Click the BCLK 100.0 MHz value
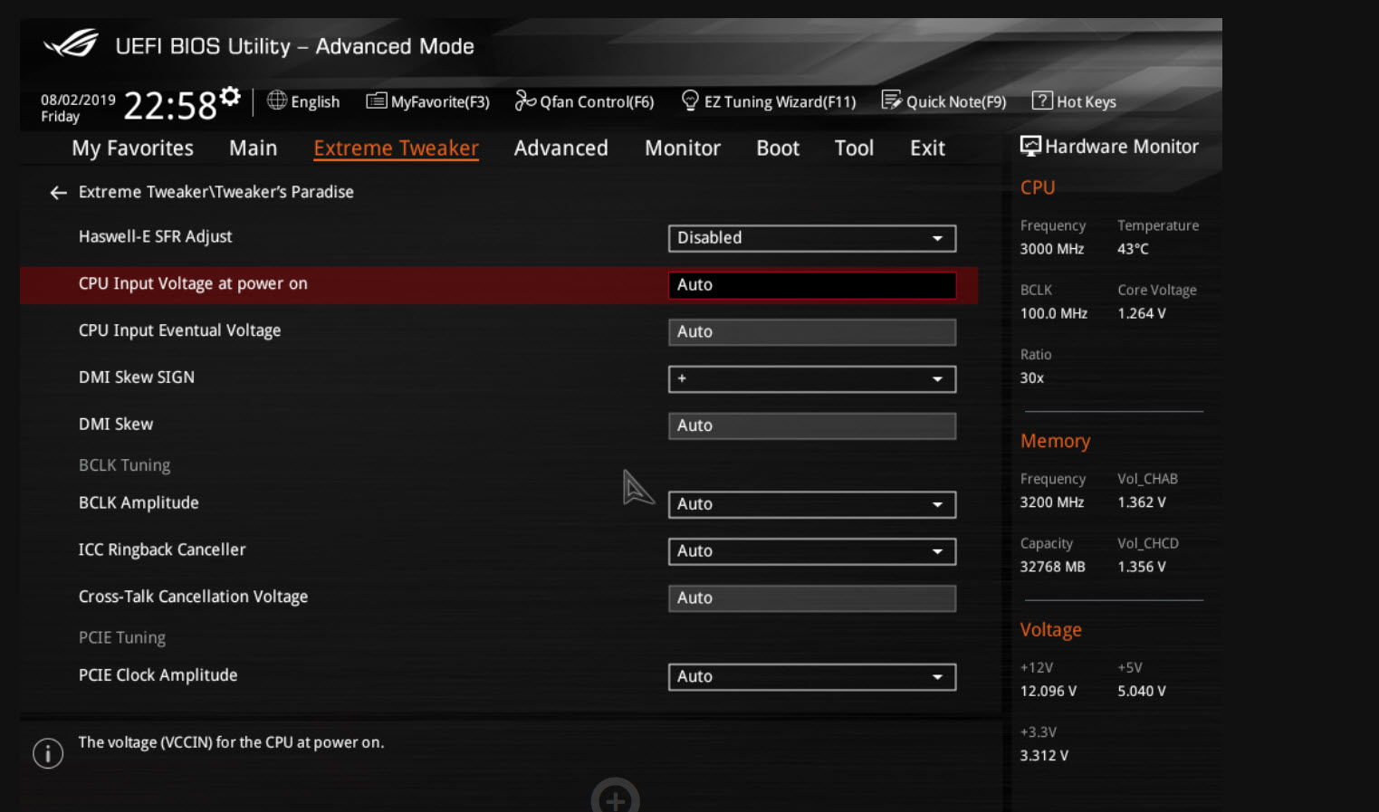Image resolution: width=1379 pixels, height=812 pixels. pos(1054,314)
